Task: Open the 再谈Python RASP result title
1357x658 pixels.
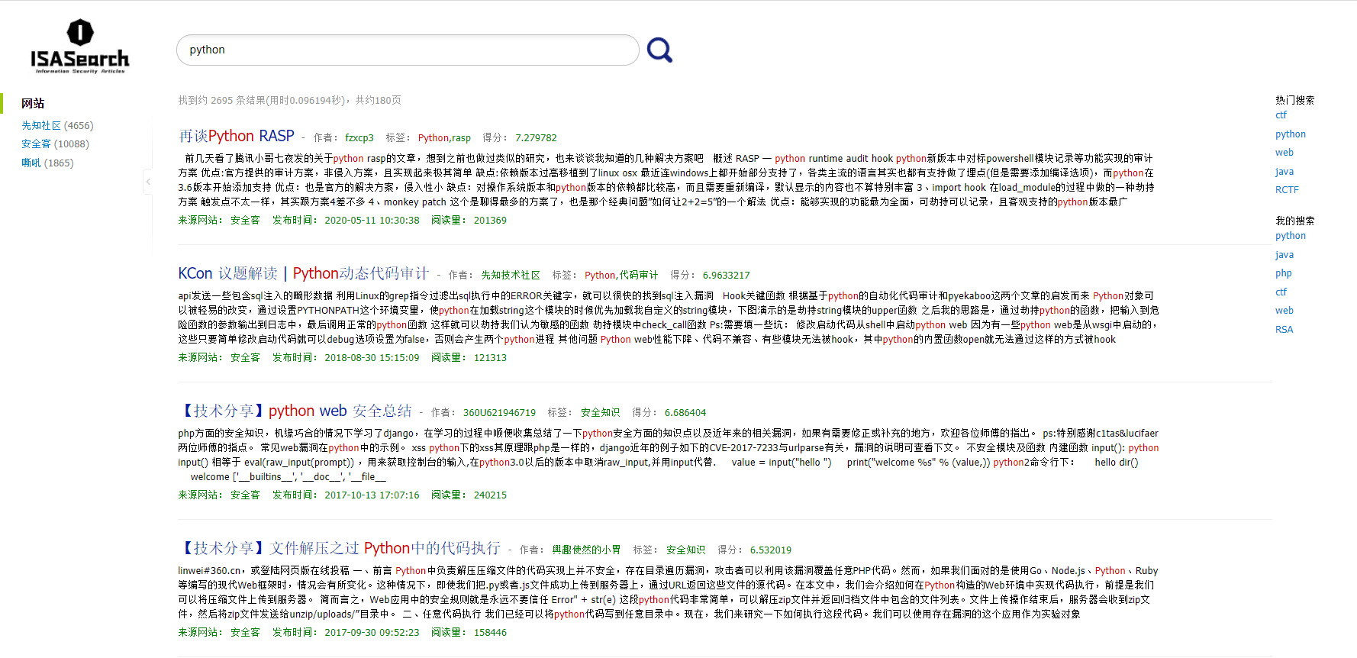Action: [236, 136]
